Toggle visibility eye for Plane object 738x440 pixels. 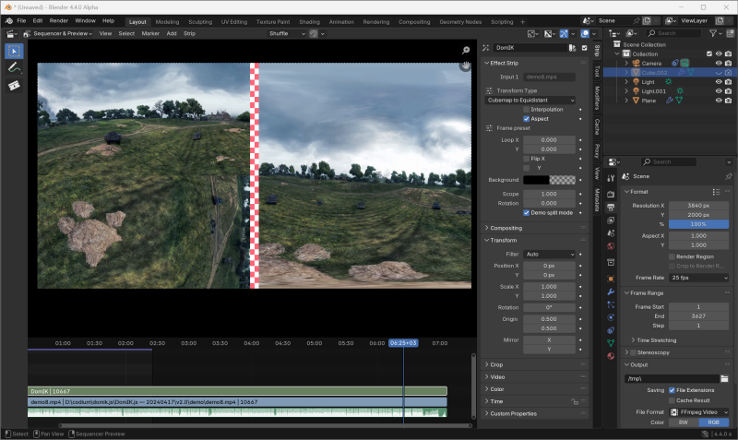[x=719, y=101]
